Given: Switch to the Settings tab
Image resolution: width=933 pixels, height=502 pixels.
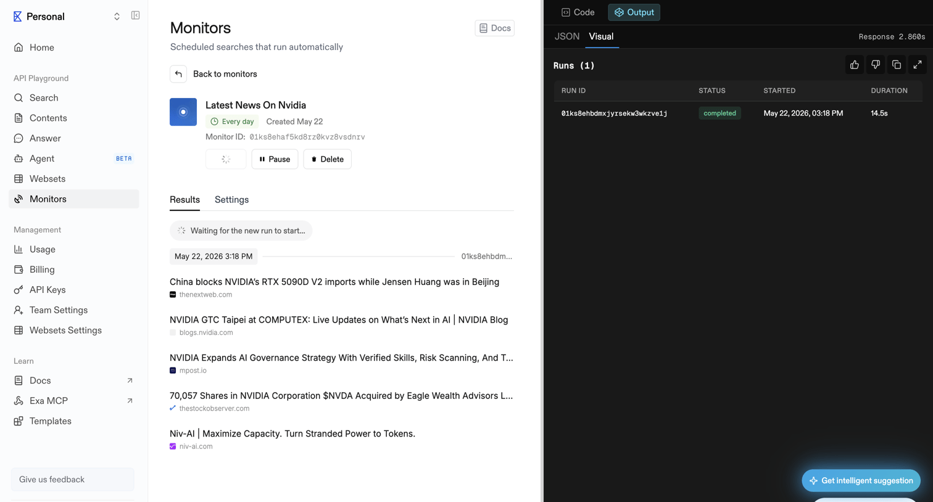Looking at the screenshot, I should [232, 200].
